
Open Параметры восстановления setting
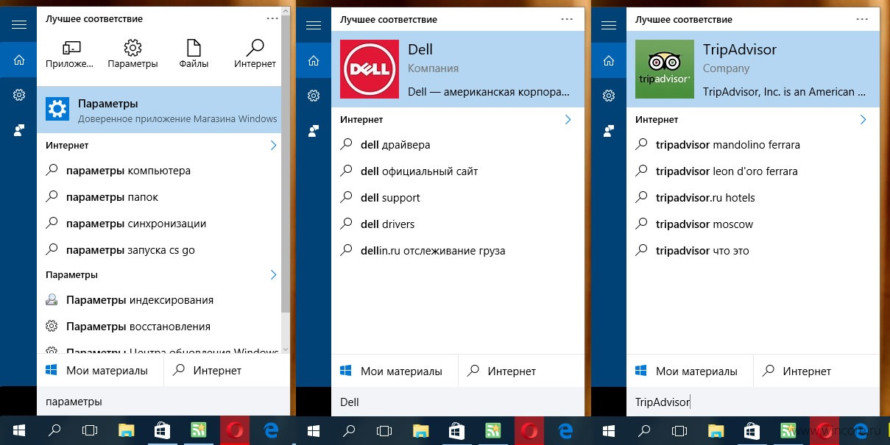159,327
